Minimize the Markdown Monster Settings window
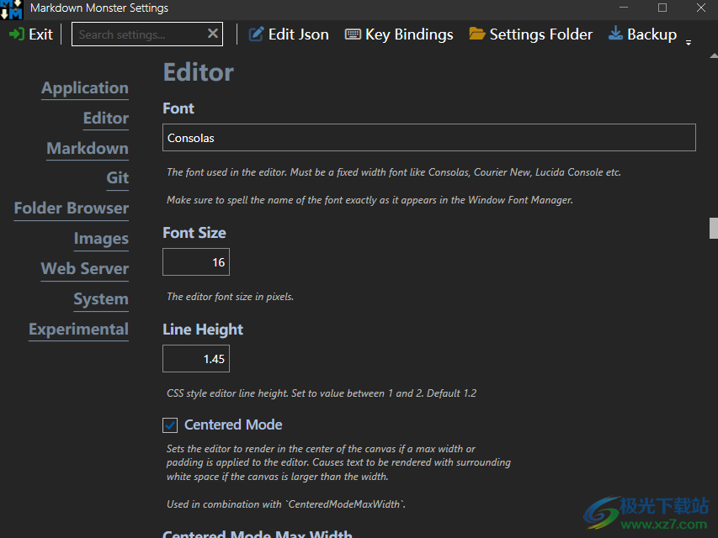Image resolution: width=718 pixels, height=538 pixels. (624, 8)
